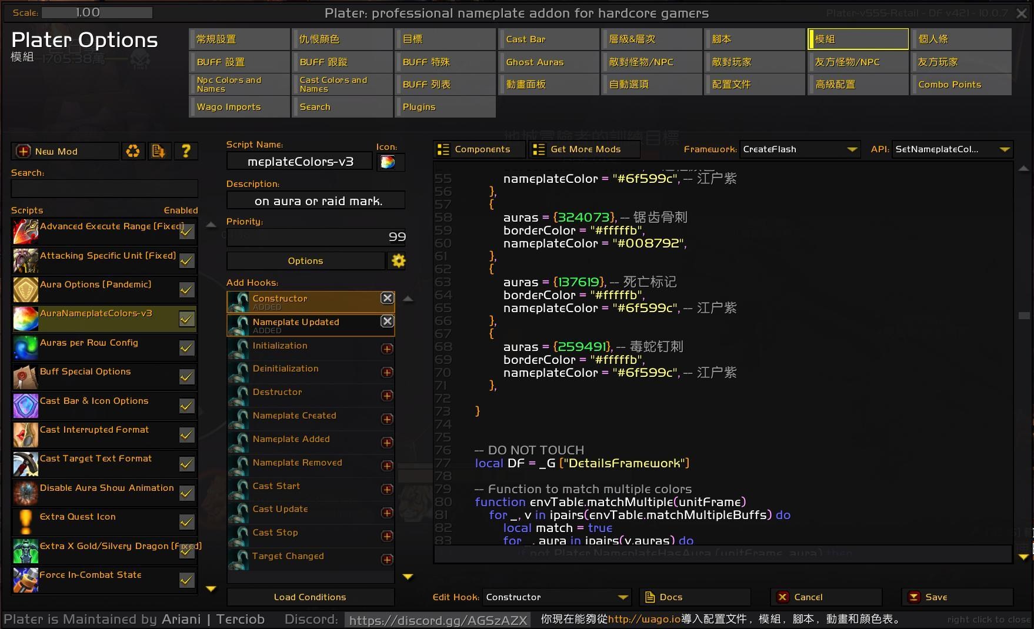Open the Wago Imports tab
This screenshot has height=629, width=1034.
coord(239,107)
